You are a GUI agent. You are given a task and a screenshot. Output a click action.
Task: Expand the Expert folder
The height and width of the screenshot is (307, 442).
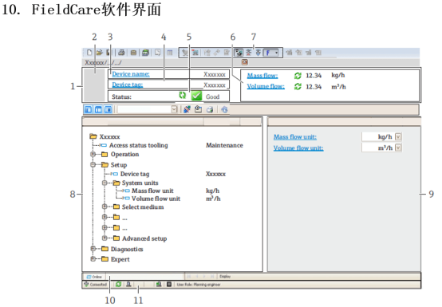(93, 259)
